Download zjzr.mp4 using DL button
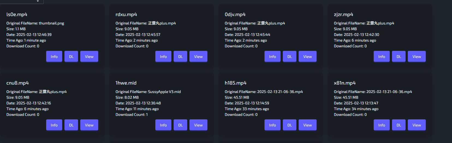 (x=399, y=57)
